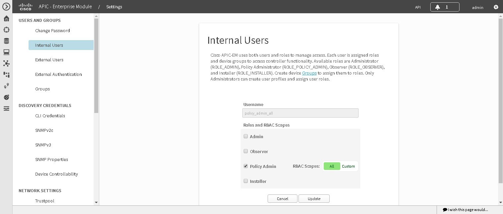The image size is (503, 214).
Task: Click the Groups hyperlink in description text
Action: 309,73
